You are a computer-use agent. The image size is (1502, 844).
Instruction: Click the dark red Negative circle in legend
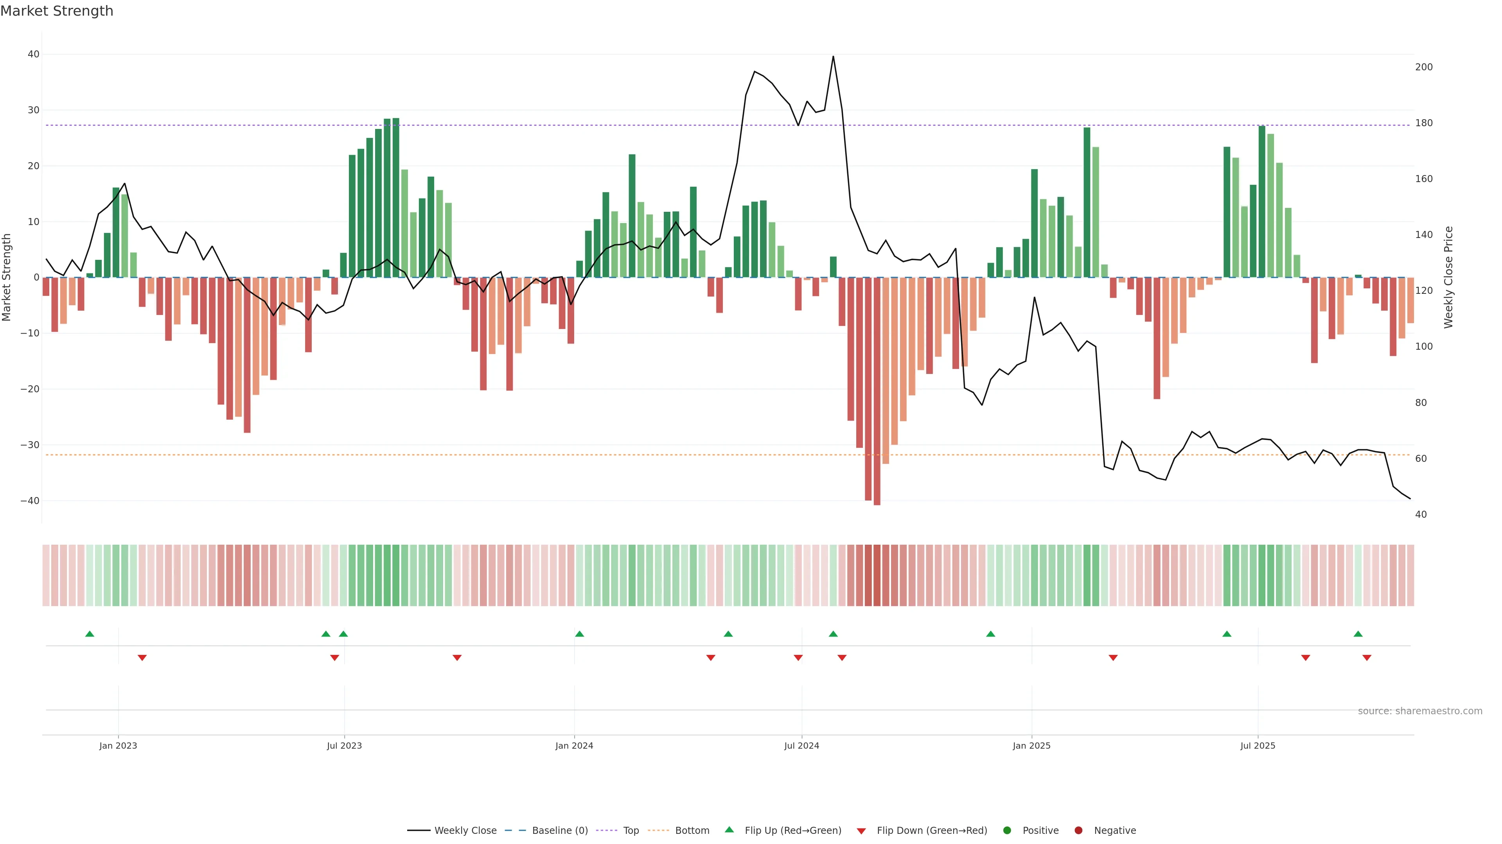(x=1078, y=831)
